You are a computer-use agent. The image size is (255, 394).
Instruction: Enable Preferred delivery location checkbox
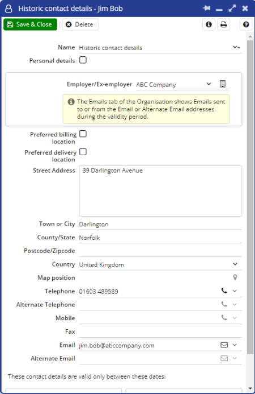pos(83,152)
